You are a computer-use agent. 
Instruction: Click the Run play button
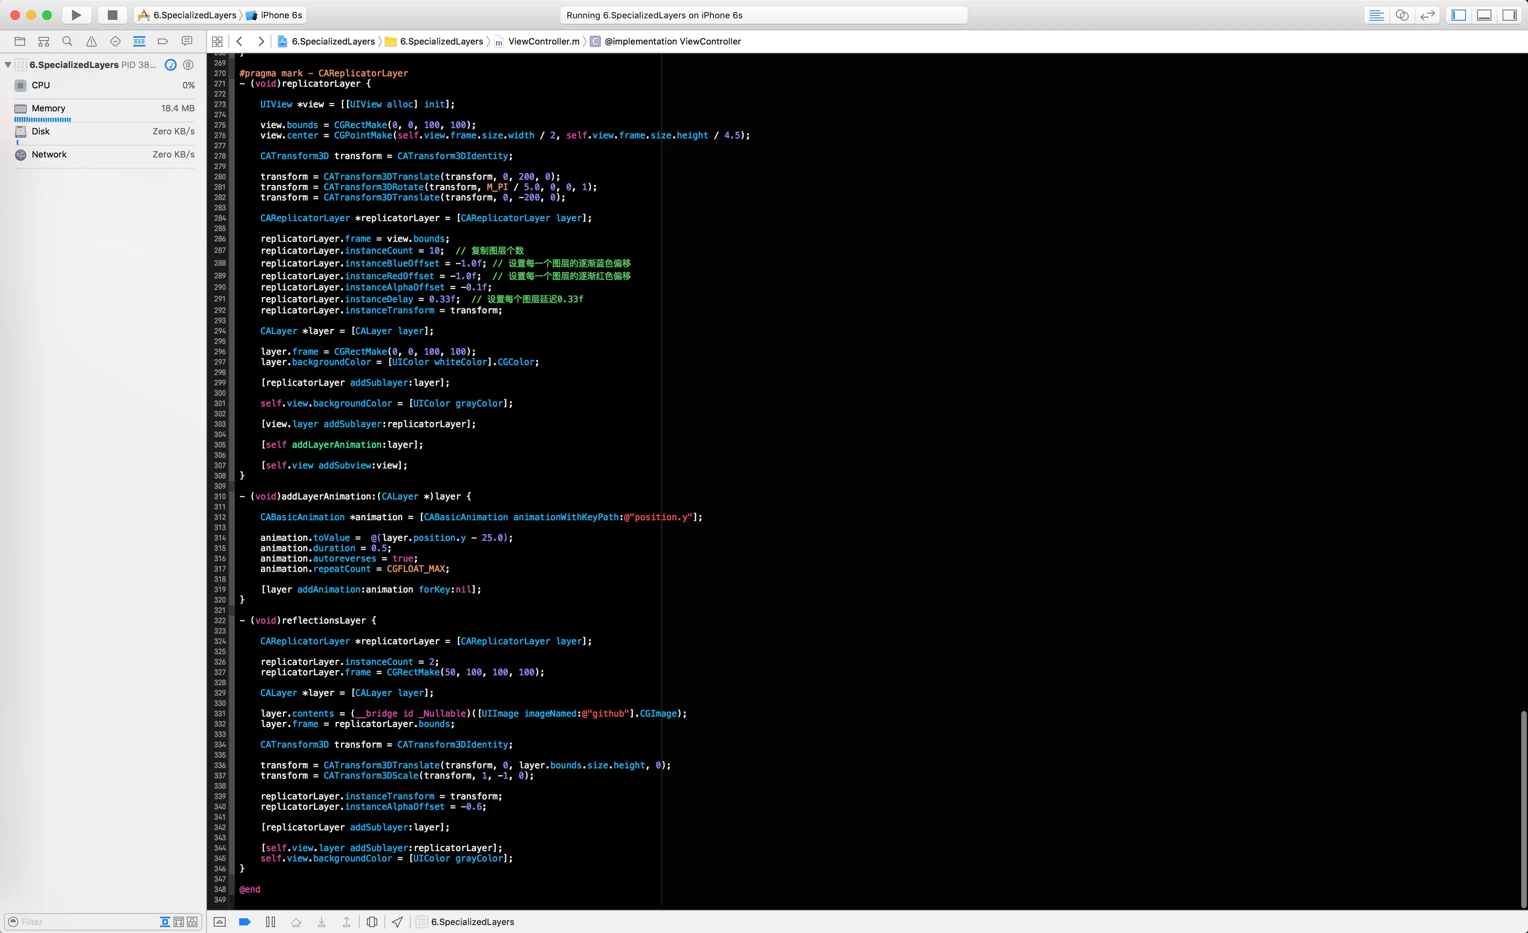coord(76,15)
